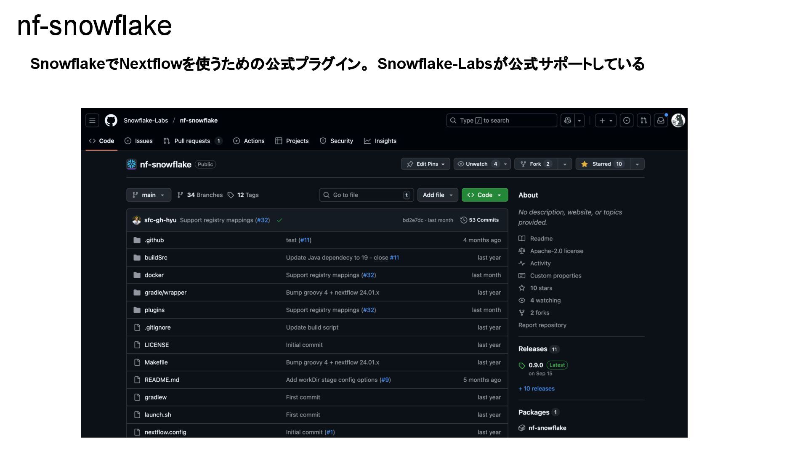808x454 pixels.
Task: Toggle the Edit Pins button
Action: 425,164
